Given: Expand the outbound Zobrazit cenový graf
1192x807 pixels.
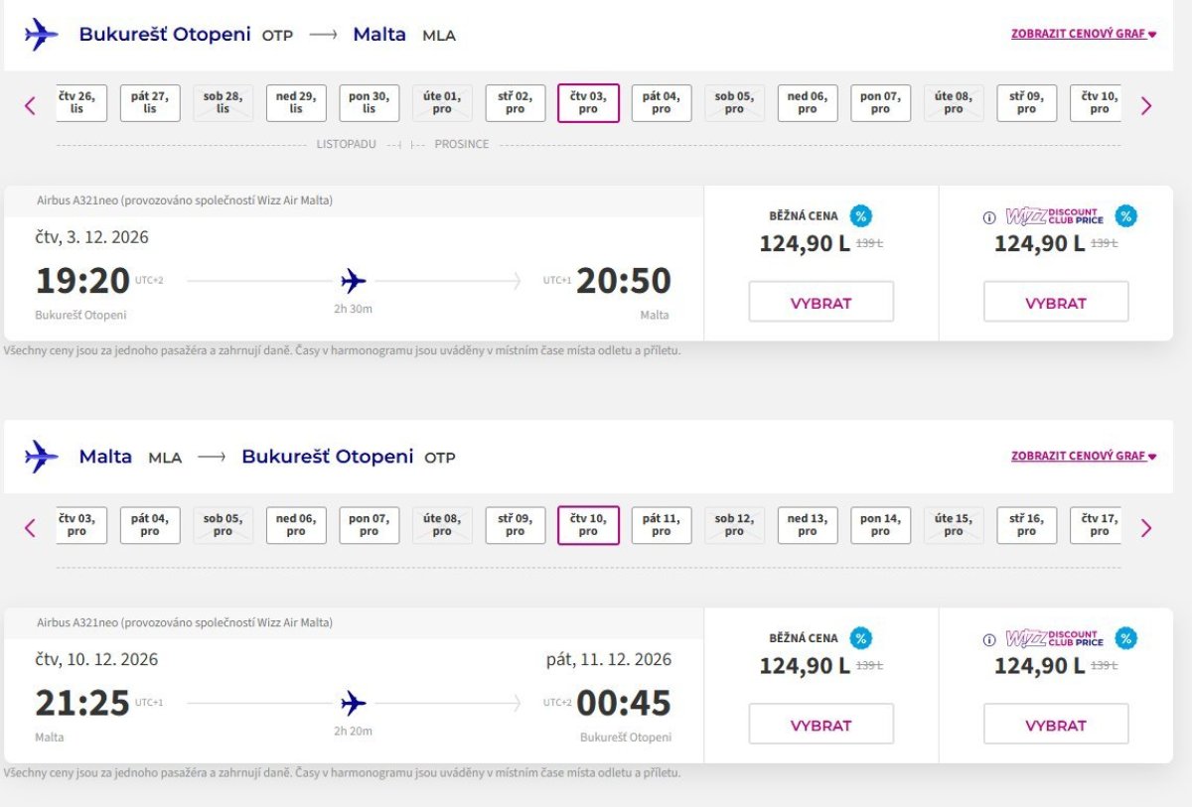Looking at the screenshot, I should point(1084,34).
